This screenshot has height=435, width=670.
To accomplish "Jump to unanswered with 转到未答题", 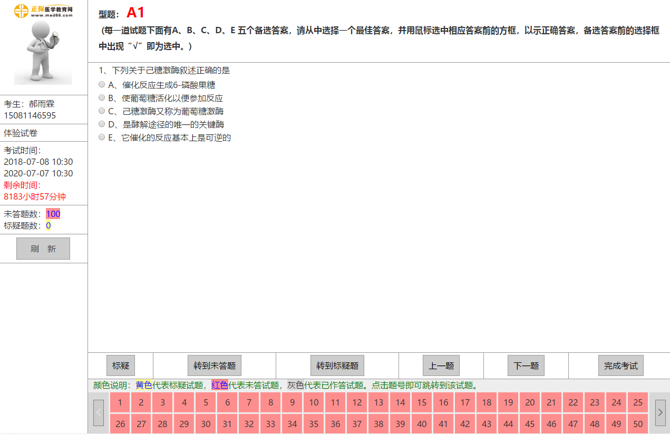I will pos(215,365).
